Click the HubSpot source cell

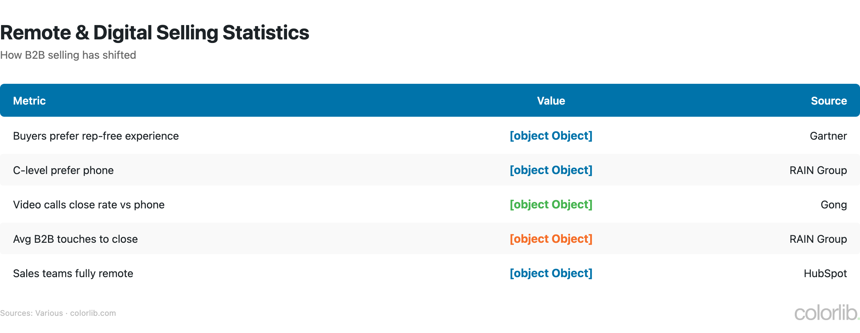tap(825, 274)
